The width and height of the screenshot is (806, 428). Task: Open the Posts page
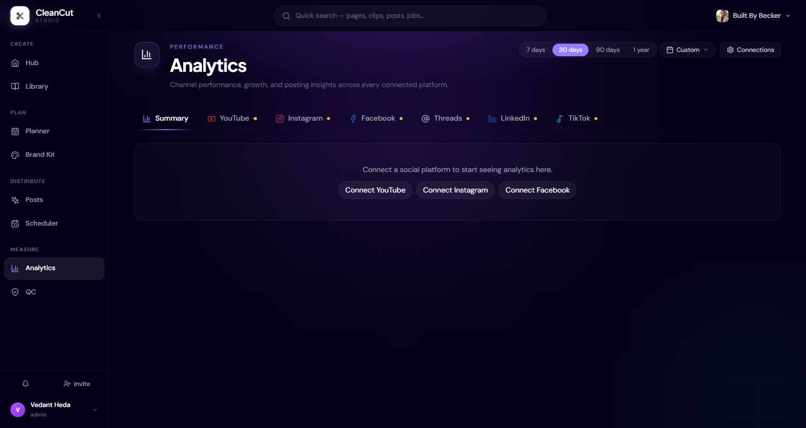[x=54, y=200]
